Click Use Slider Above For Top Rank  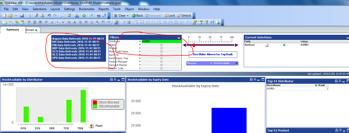tap(213, 54)
